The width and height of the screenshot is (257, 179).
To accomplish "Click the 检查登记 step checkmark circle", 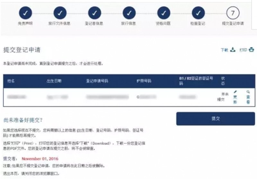I will tap(198, 13).
